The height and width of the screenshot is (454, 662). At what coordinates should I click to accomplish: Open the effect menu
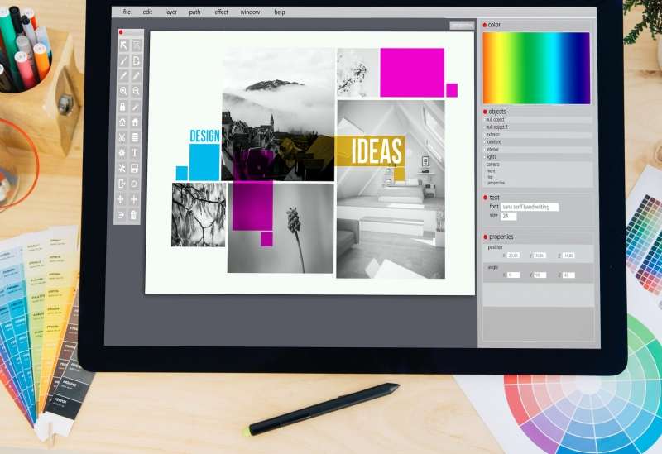221,12
